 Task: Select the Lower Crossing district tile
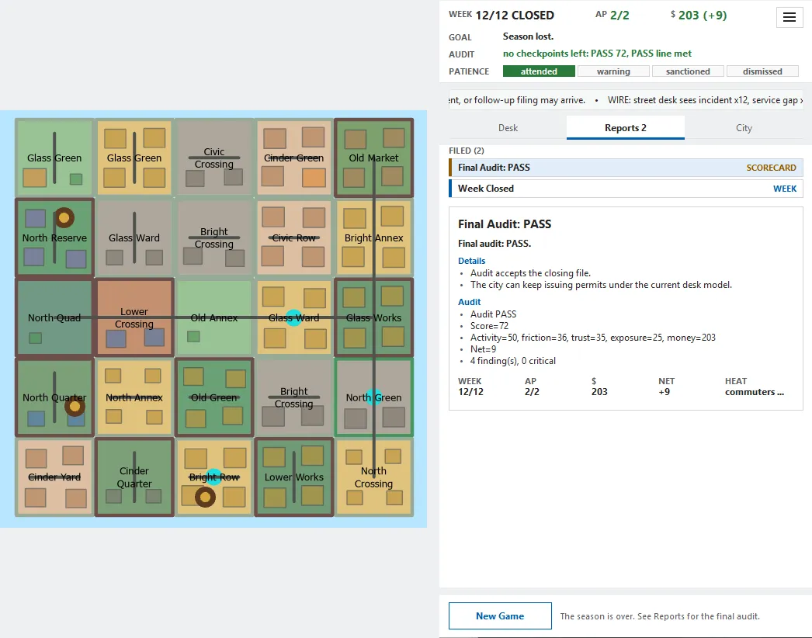click(134, 317)
